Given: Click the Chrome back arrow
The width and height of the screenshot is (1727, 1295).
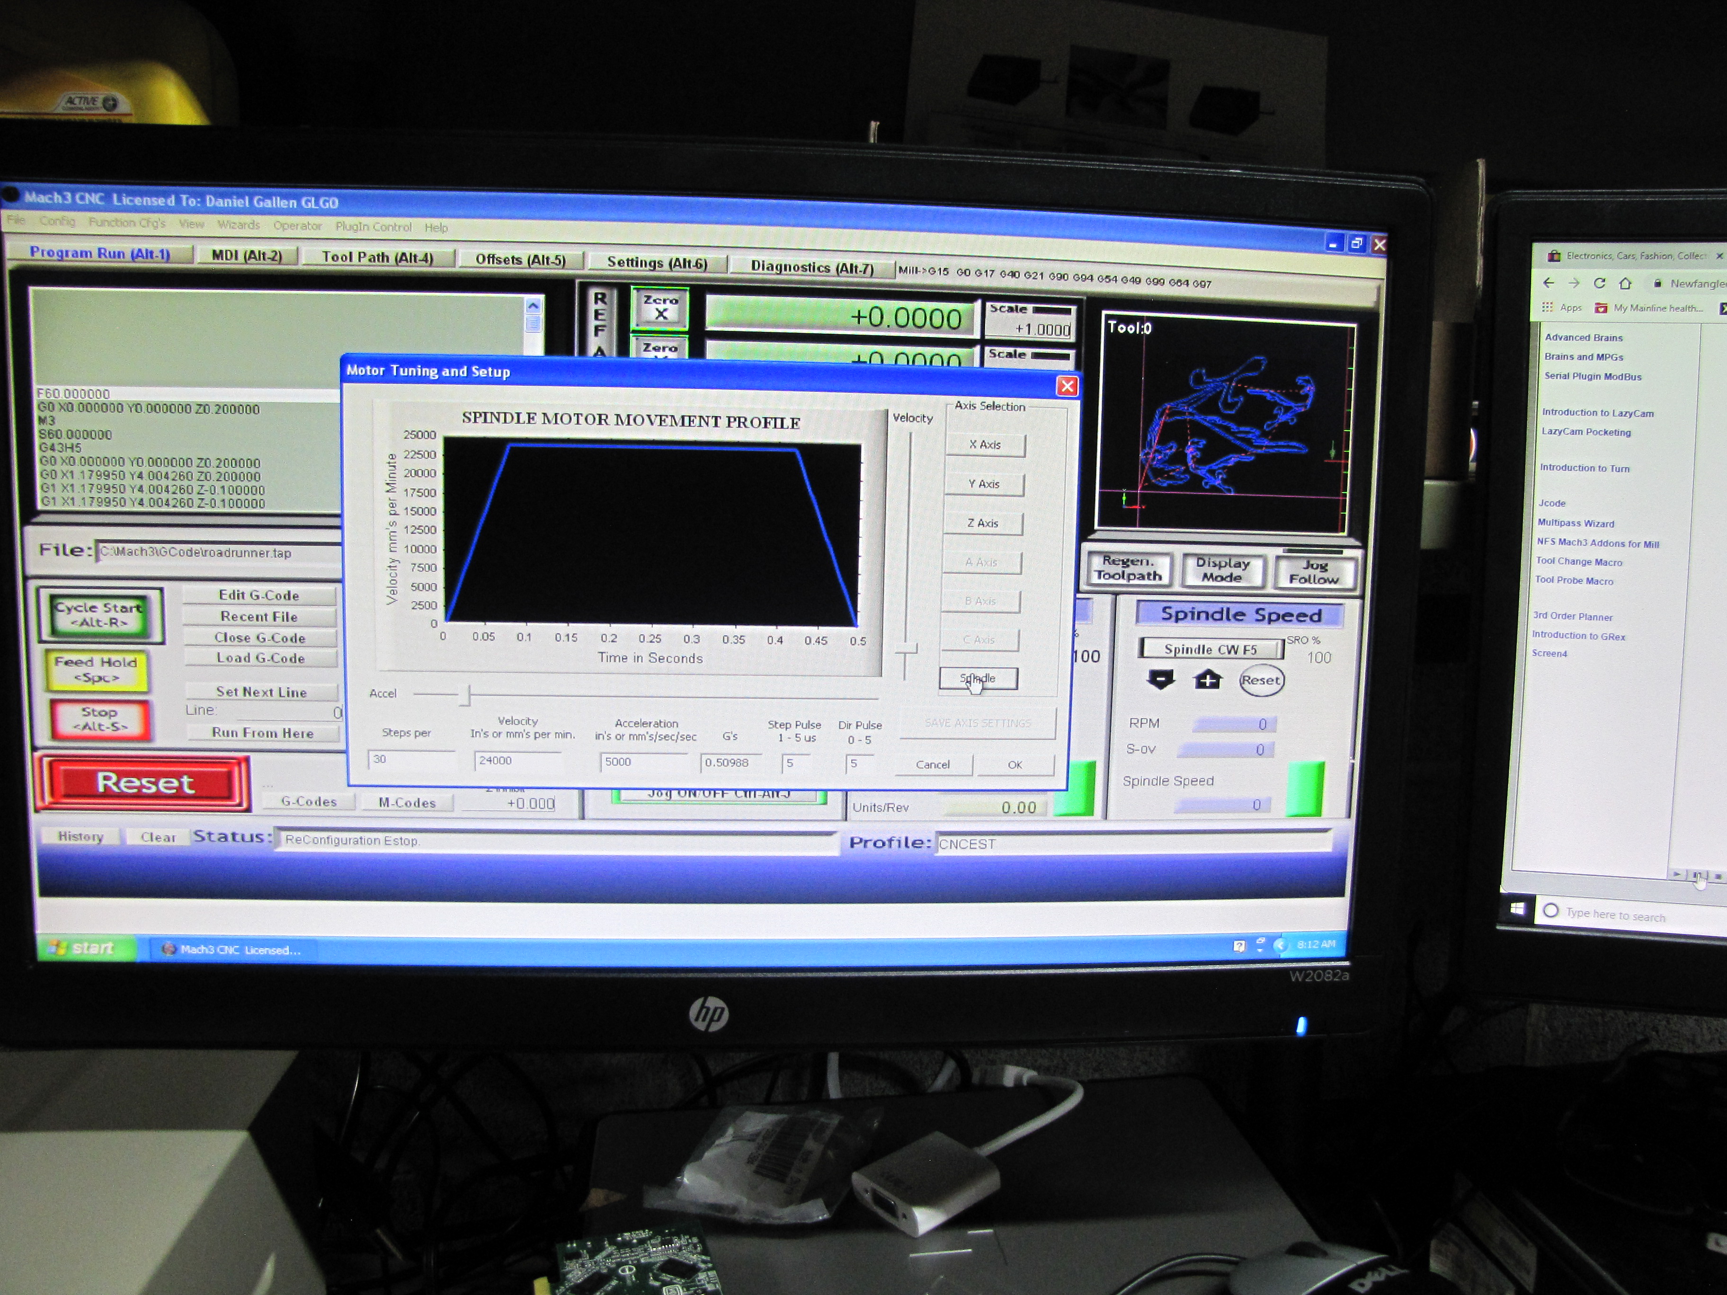Looking at the screenshot, I should click(x=1549, y=283).
